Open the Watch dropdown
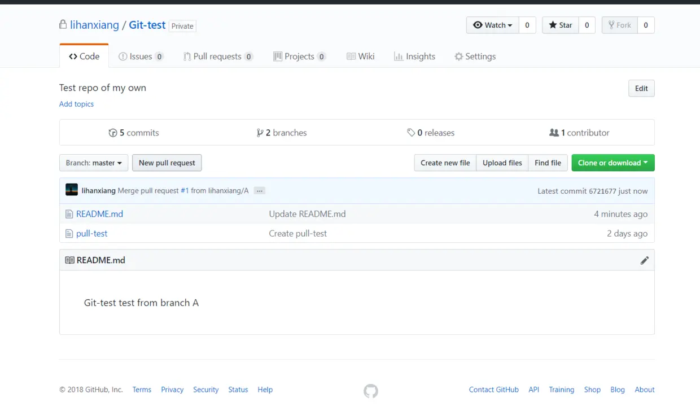700x415 pixels. (x=492, y=25)
